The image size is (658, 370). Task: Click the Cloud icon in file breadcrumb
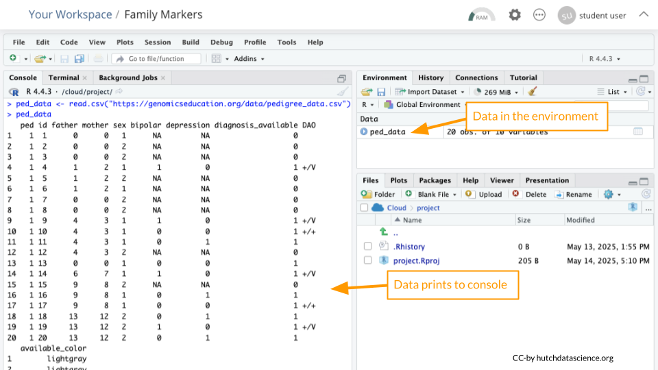pyautogui.click(x=378, y=208)
